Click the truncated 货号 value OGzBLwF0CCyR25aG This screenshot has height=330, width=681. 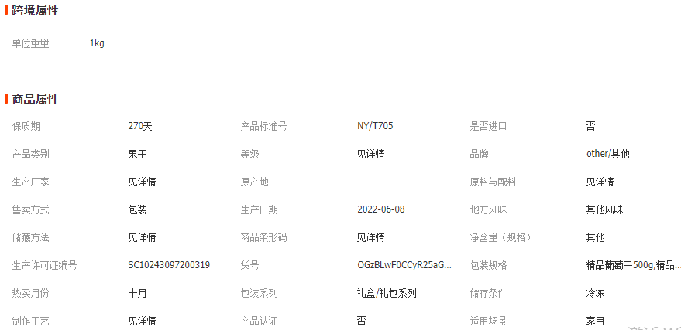pyautogui.click(x=404, y=265)
